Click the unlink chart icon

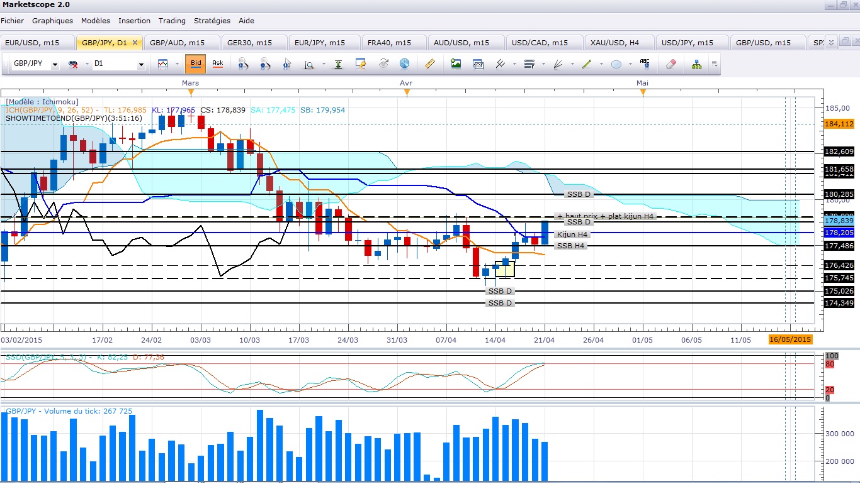pyautogui.click(x=72, y=64)
